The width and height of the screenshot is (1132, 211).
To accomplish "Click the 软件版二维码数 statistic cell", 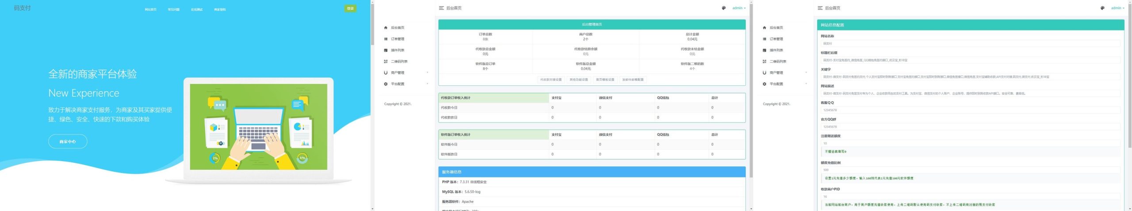I will pos(692,66).
